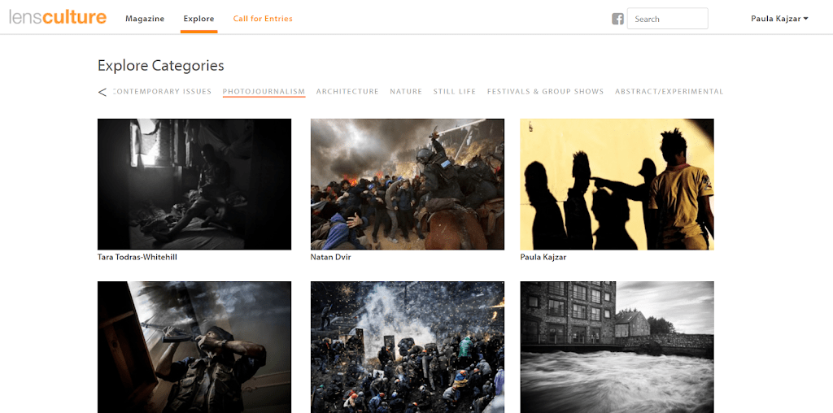Open the Paula Kajzar account dropdown
The width and height of the screenshot is (833, 413).
(x=778, y=19)
